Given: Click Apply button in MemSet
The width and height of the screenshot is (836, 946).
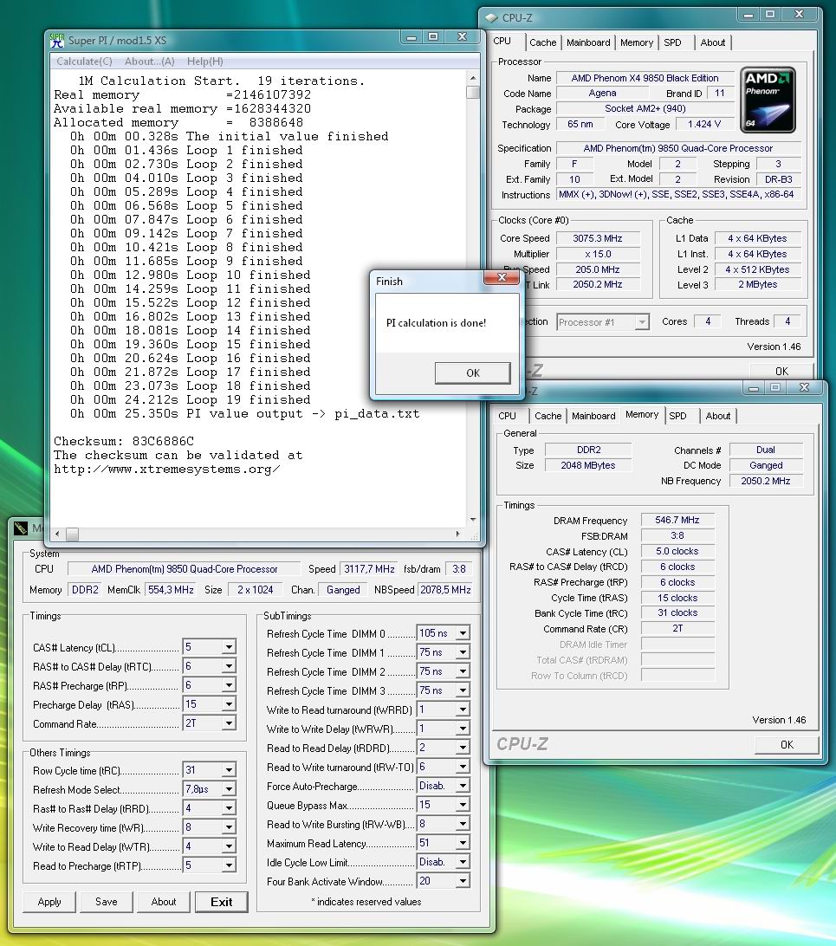Looking at the screenshot, I should (x=49, y=901).
